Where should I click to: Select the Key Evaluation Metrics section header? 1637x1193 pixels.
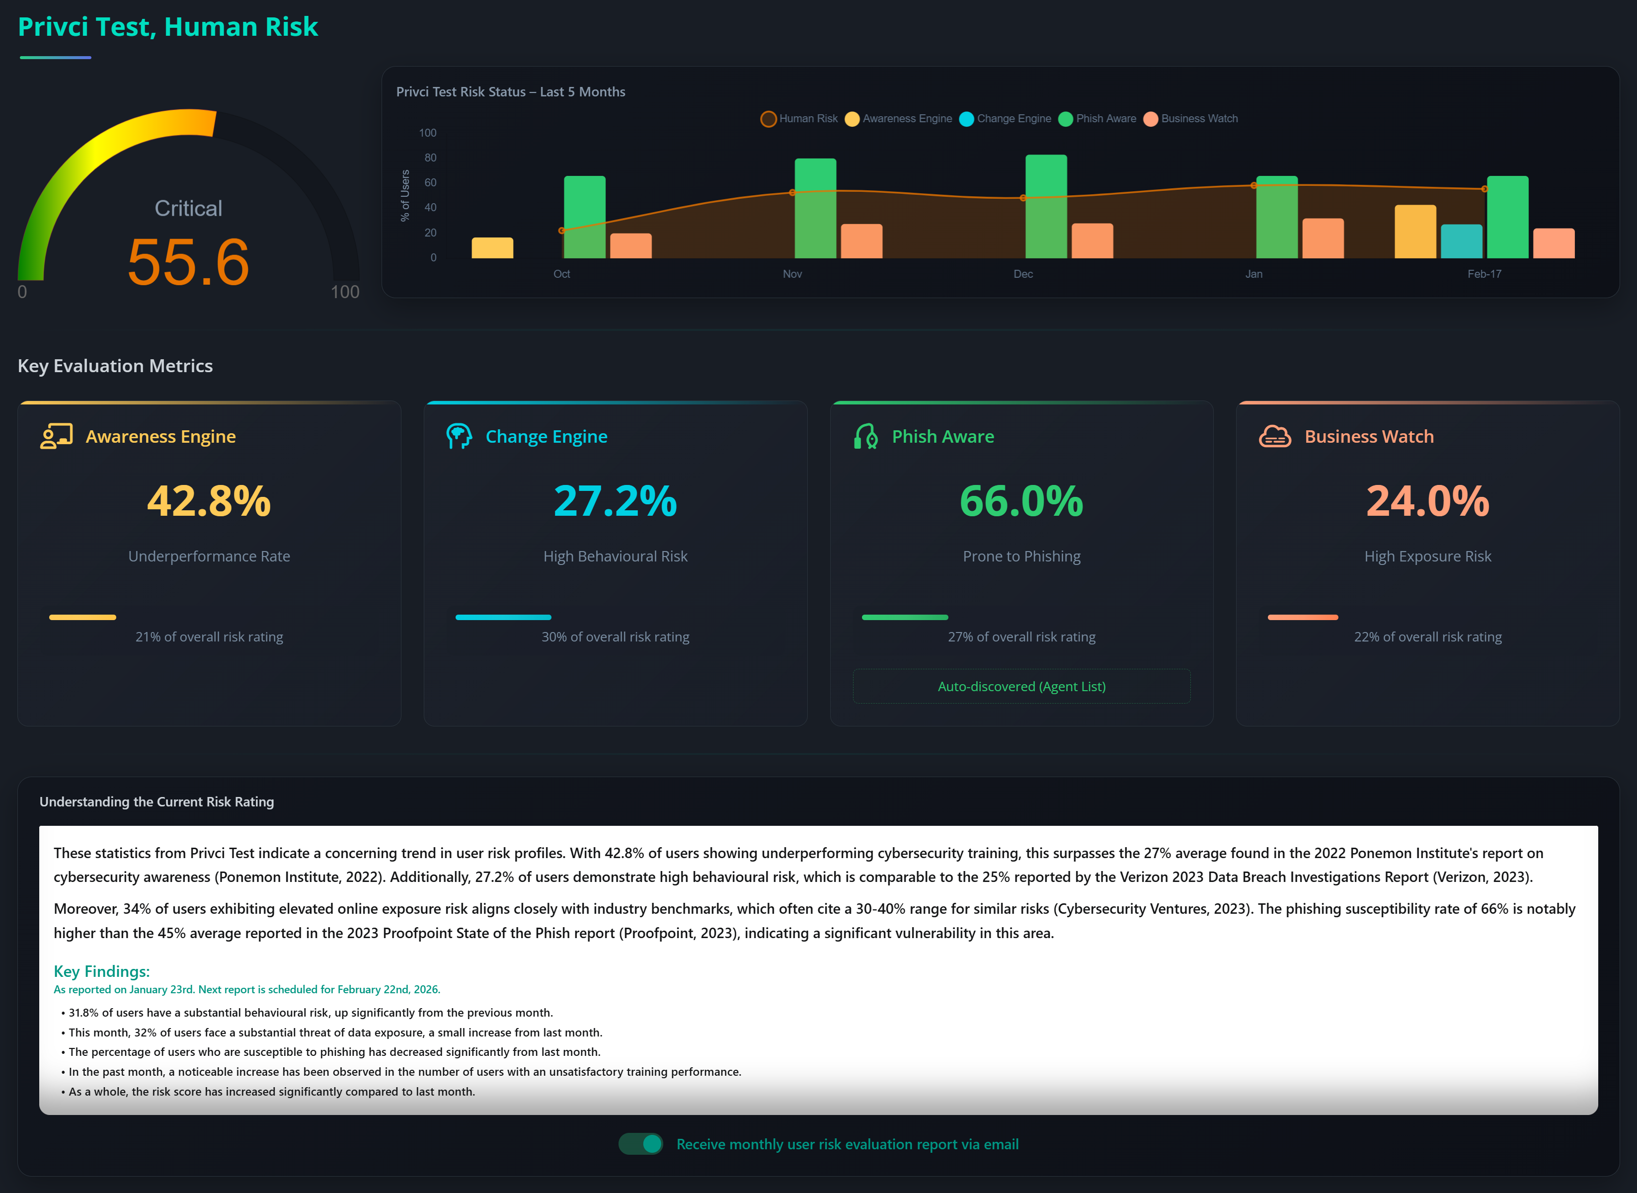click(116, 366)
